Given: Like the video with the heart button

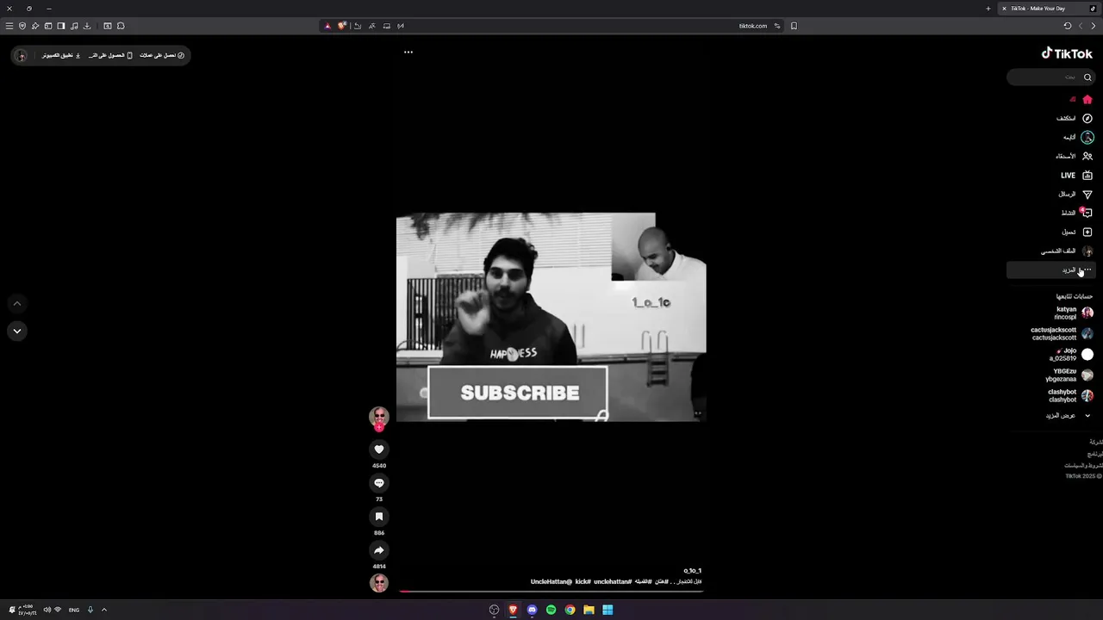Looking at the screenshot, I should (379, 449).
